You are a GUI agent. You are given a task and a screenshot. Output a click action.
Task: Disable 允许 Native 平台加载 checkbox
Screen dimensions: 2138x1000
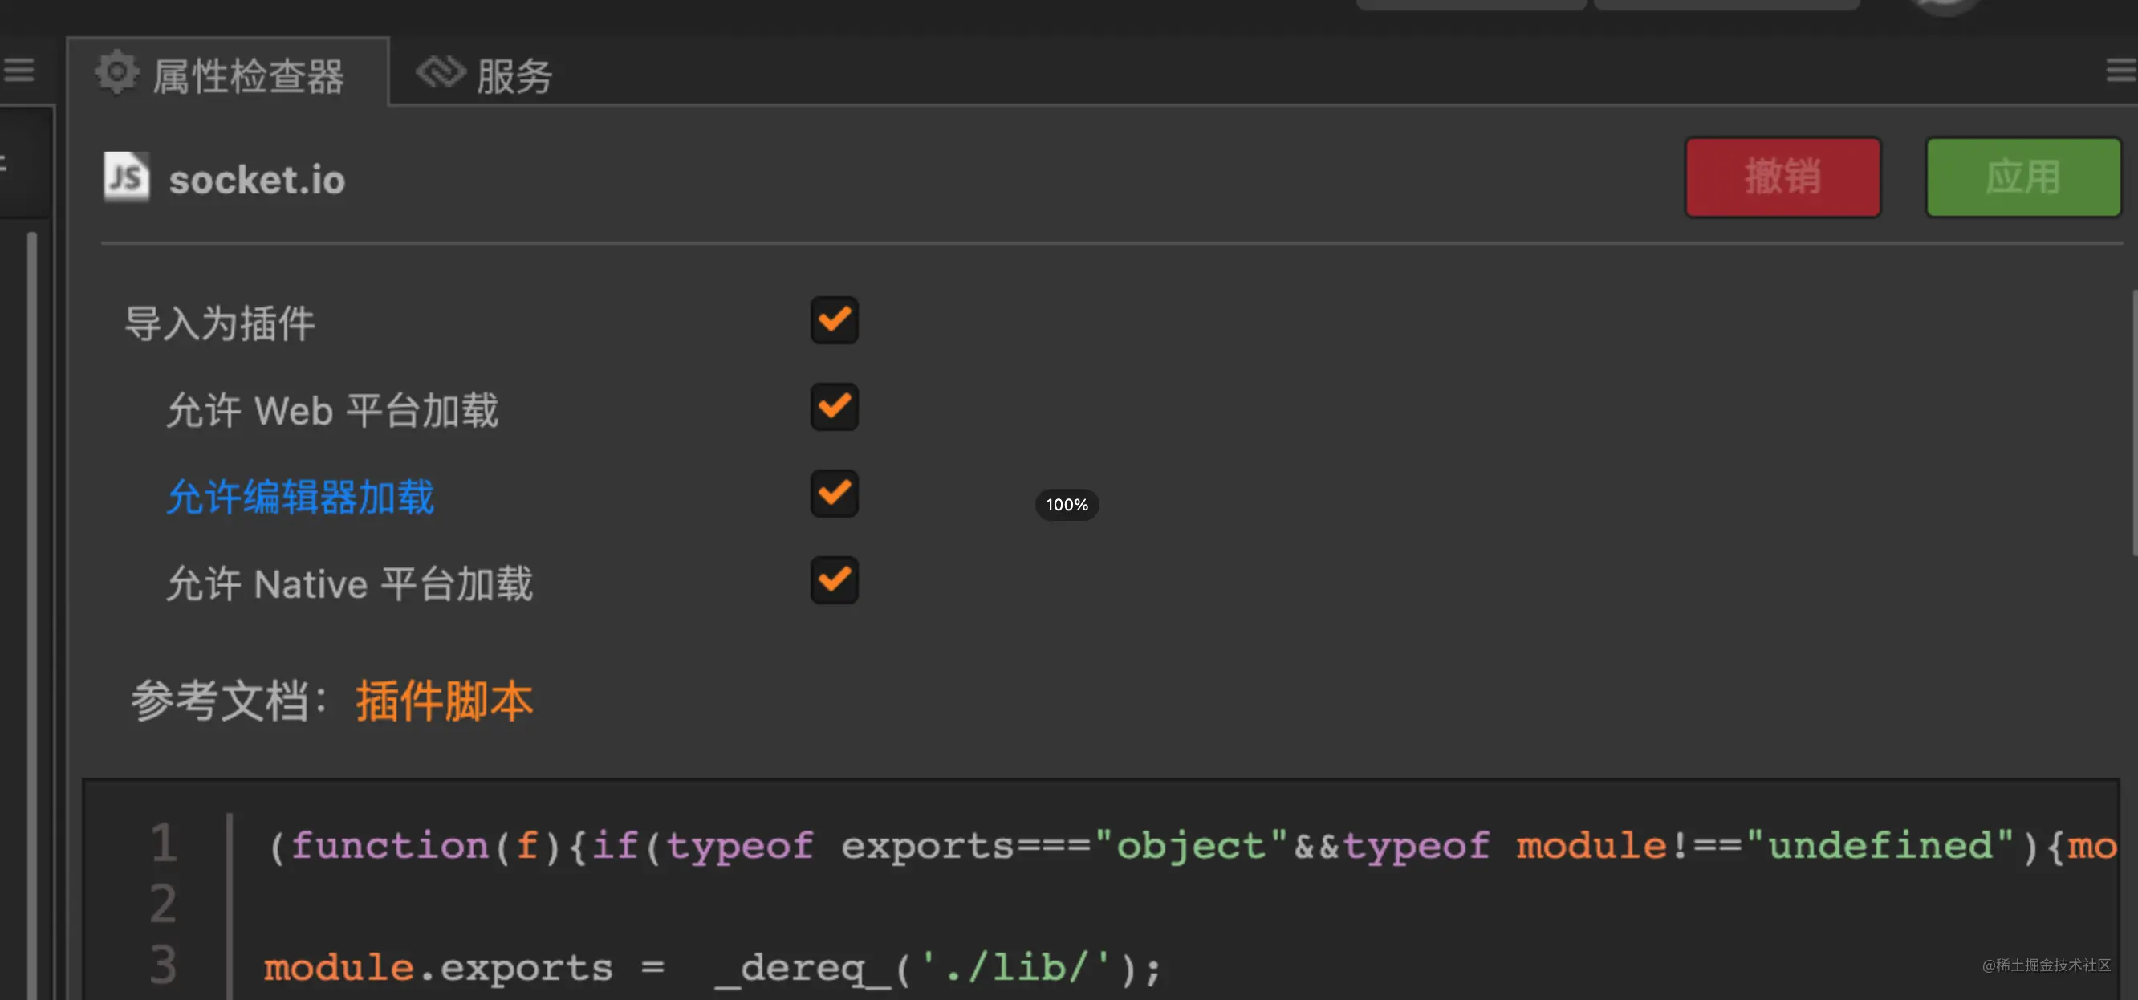pos(834,580)
